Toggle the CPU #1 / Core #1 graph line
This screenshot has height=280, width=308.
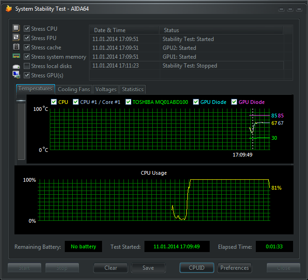(x=76, y=102)
